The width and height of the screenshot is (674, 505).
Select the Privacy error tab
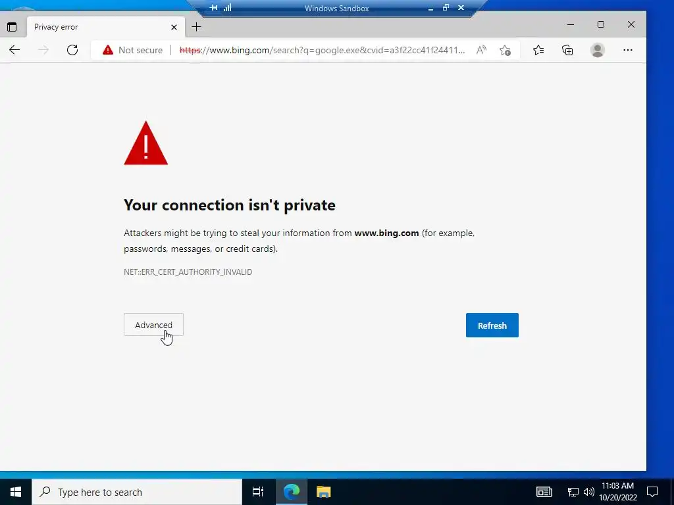point(106,27)
